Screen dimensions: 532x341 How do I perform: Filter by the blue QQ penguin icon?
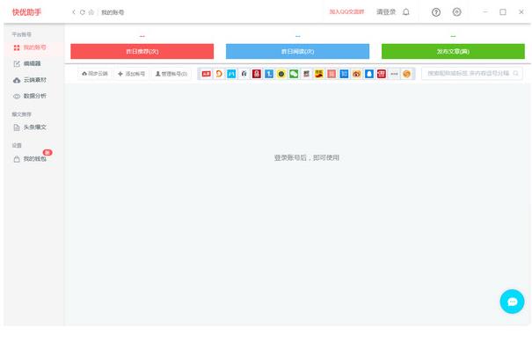(369, 74)
